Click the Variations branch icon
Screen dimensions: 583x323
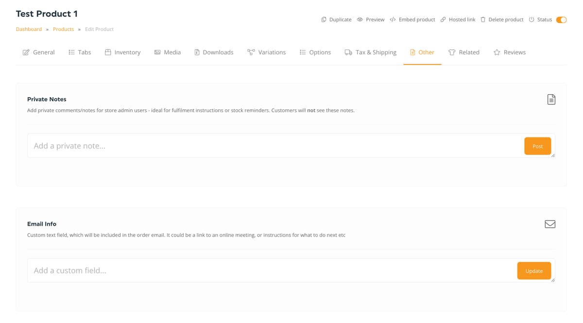coord(251,52)
